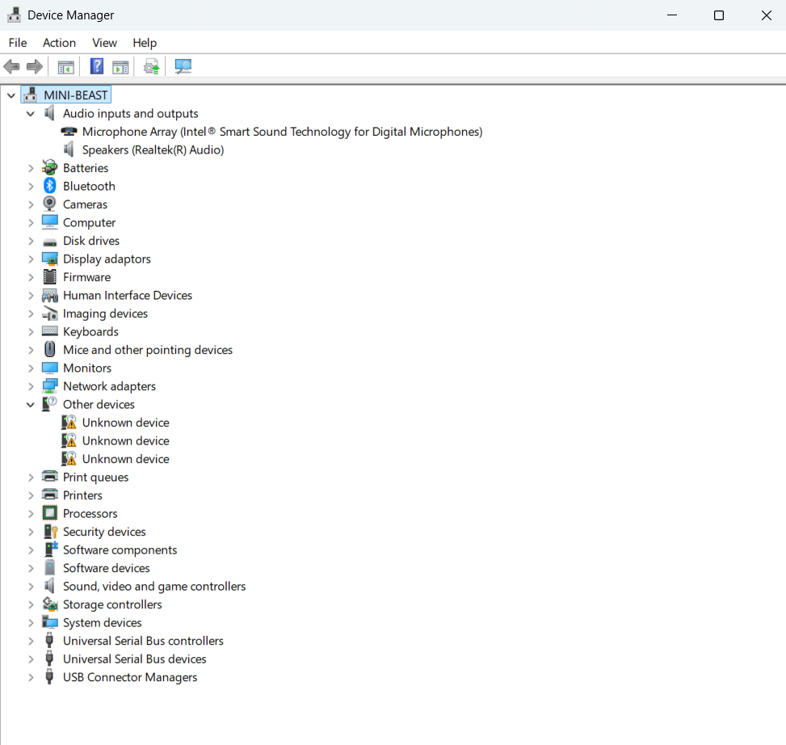Click Show/Hide Console Tree toolbar icon

pyautogui.click(x=65, y=67)
